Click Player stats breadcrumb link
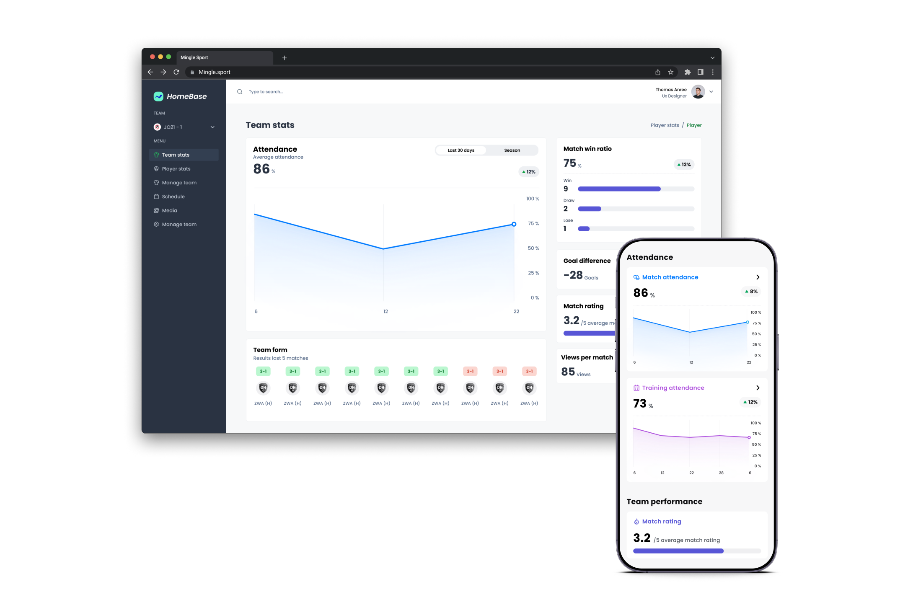Viewport: 908px width, 610px height. [665, 125]
